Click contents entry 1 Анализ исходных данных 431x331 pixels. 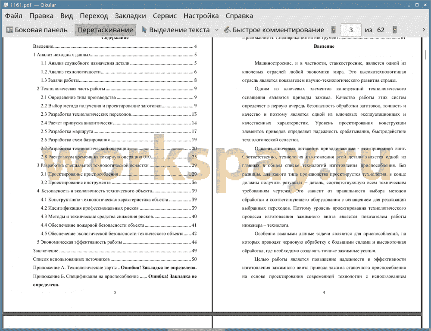(x=115, y=55)
